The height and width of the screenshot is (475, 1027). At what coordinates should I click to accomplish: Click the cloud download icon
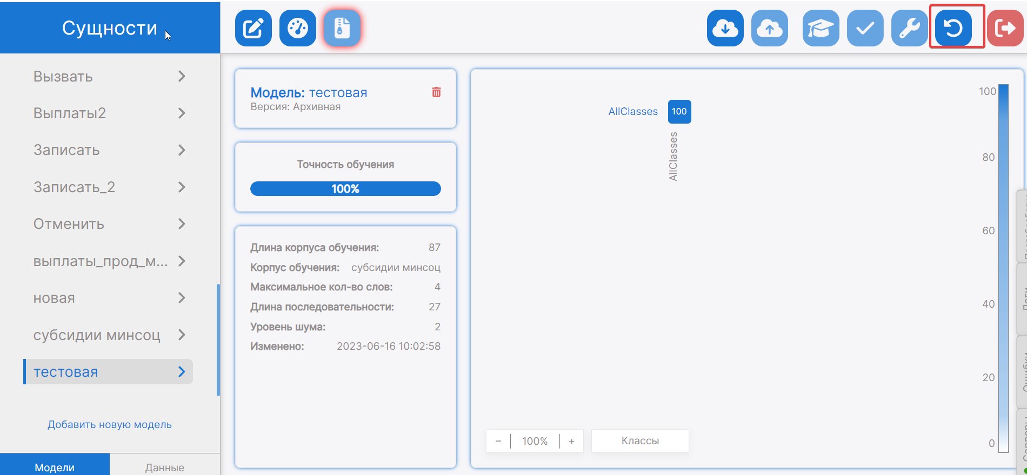click(x=725, y=28)
